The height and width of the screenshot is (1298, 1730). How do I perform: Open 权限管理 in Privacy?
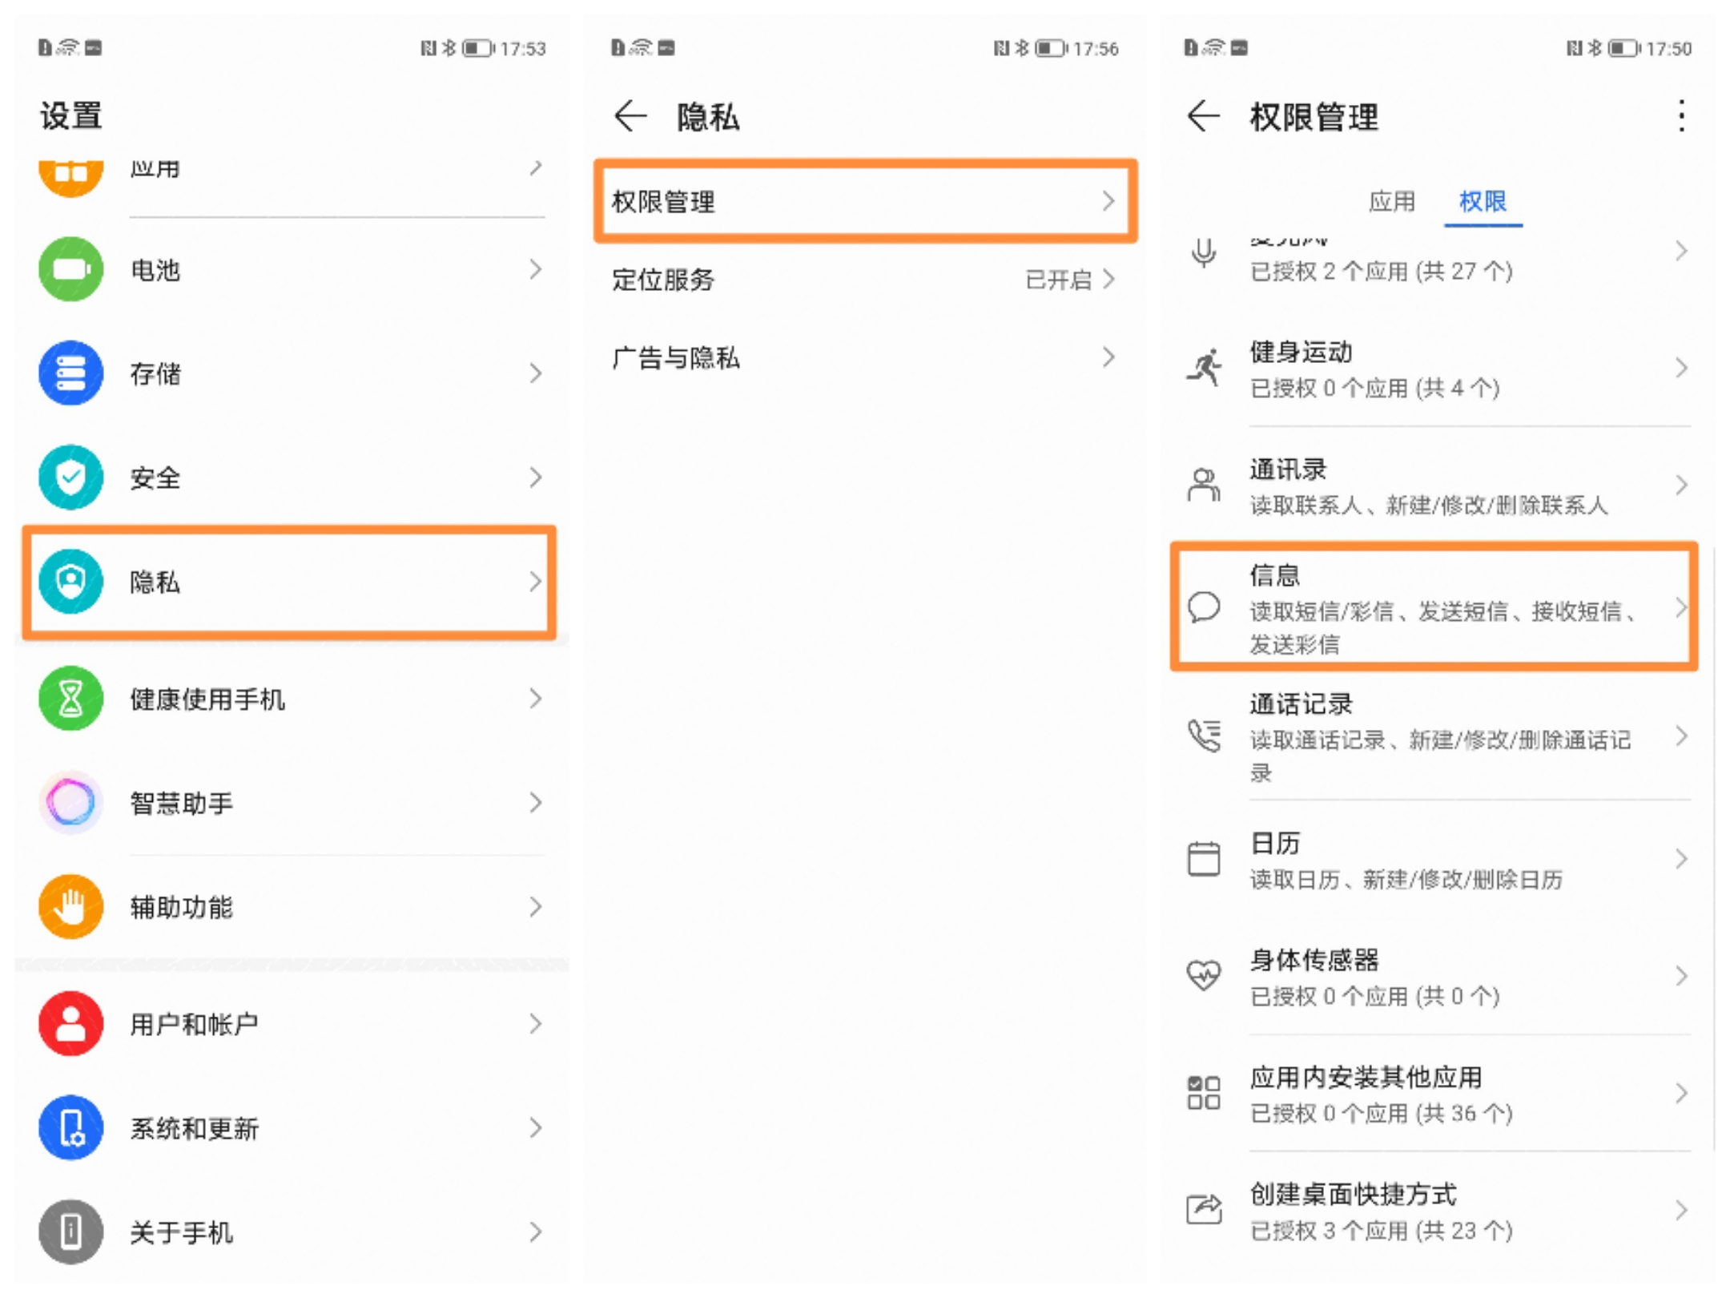(x=865, y=201)
